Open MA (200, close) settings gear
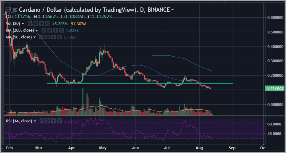The width and height of the screenshot is (286, 153). coord(50,30)
